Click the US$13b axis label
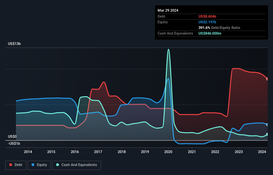Image resolution: width=273 pixels, height=175 pixels. pos(14,44)
